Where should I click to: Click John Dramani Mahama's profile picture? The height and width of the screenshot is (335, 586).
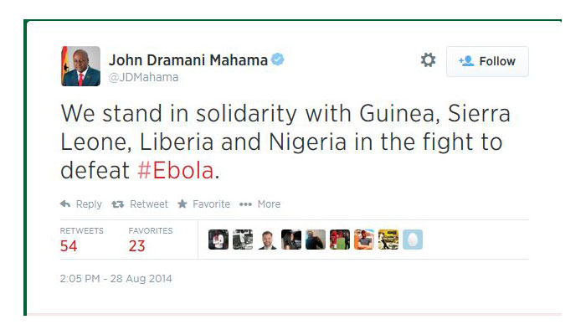coord(80,66)
